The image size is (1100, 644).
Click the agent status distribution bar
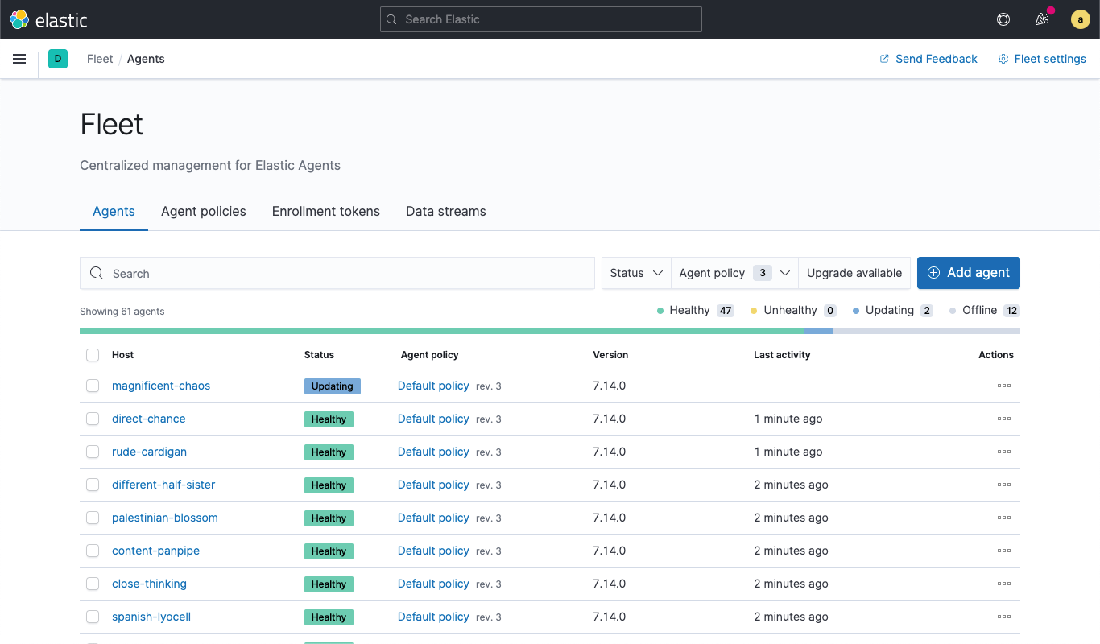(x=550, y=331)
